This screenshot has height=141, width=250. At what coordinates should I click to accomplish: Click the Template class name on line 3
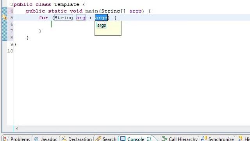67,4
